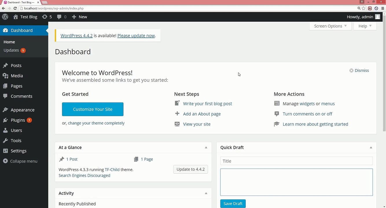386x208 pixels.
Task: Bookmark this page with star icon
Action: click(x=364, y=8)
